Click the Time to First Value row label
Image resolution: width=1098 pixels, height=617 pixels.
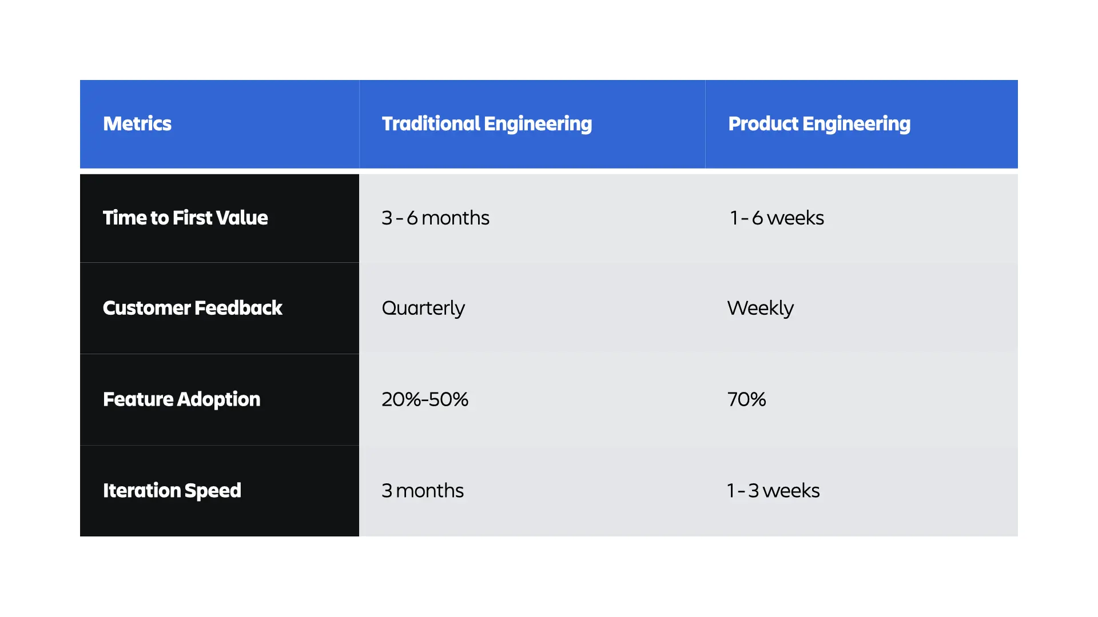click(220, 218)
